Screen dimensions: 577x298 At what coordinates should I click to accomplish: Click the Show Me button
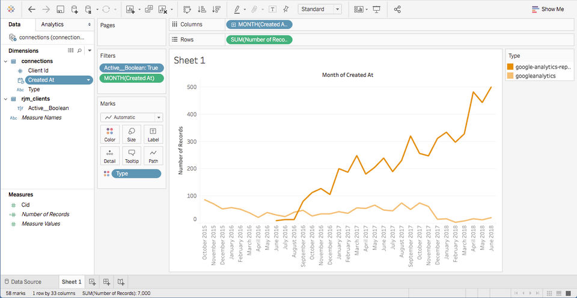[x=548, y=10]
